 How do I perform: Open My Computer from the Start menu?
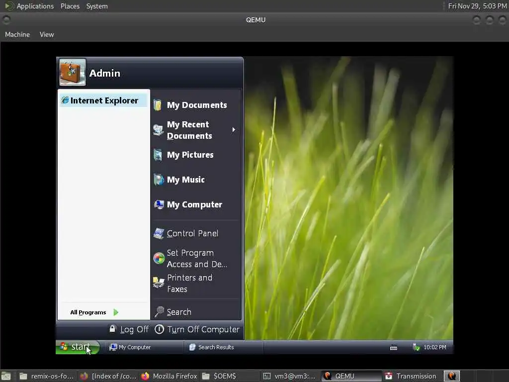[194, 204]
